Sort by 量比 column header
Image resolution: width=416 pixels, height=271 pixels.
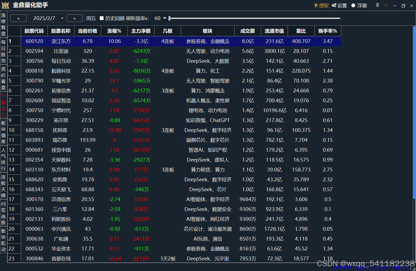pyautogui.click(x=301, y=31)
